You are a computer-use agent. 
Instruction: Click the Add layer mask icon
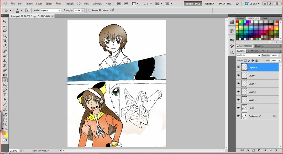[253, 150]
